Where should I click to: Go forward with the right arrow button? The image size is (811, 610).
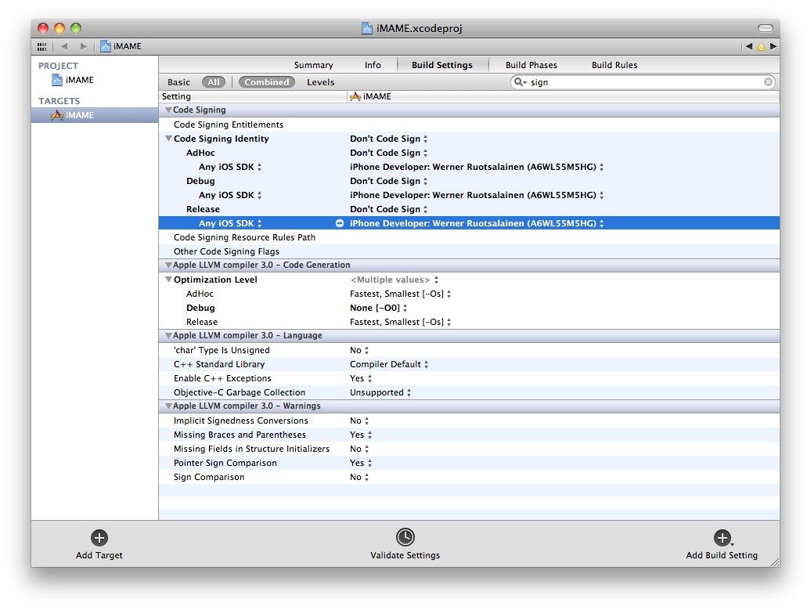pos(83,46)
